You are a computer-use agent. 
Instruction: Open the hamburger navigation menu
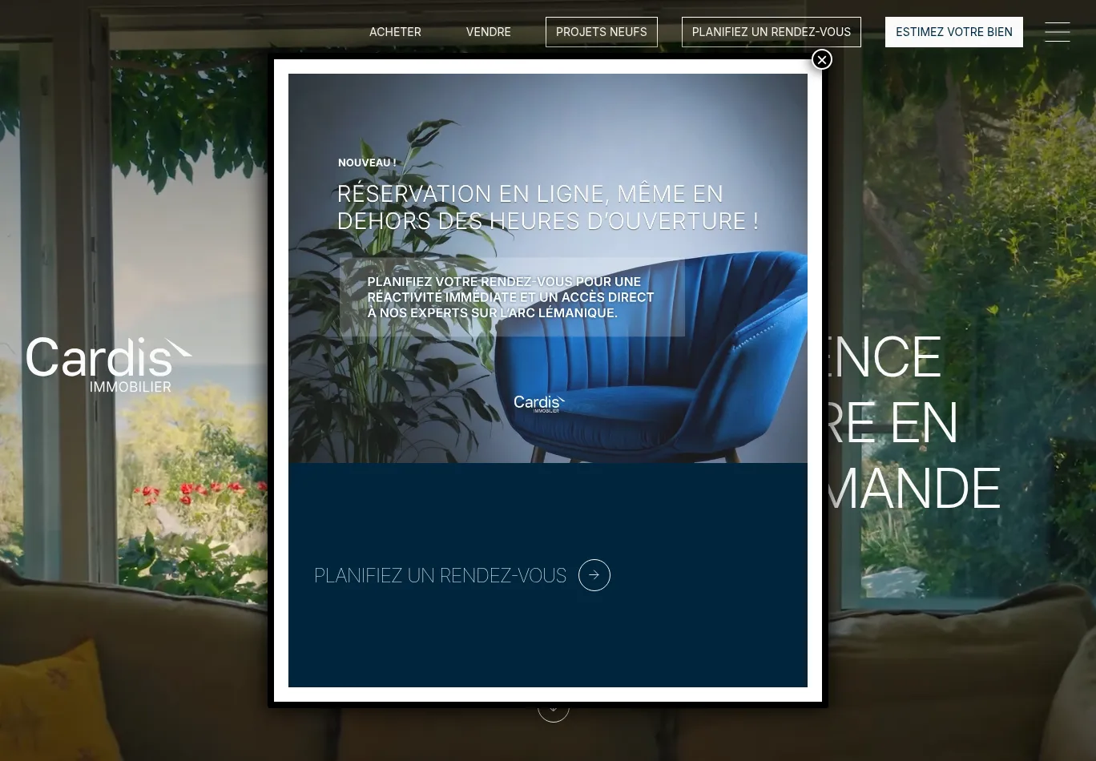(1058, 32)
